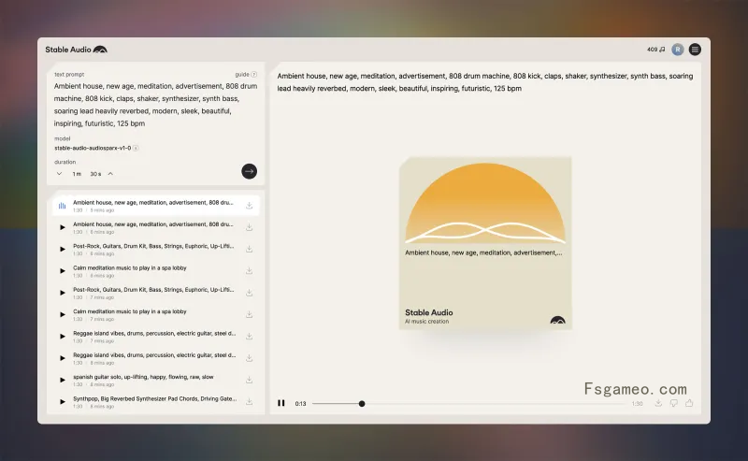Image resolution: width=748 pixels, height=461 pixels.
Task: Open the user avatar R profile
Action: 677,50
